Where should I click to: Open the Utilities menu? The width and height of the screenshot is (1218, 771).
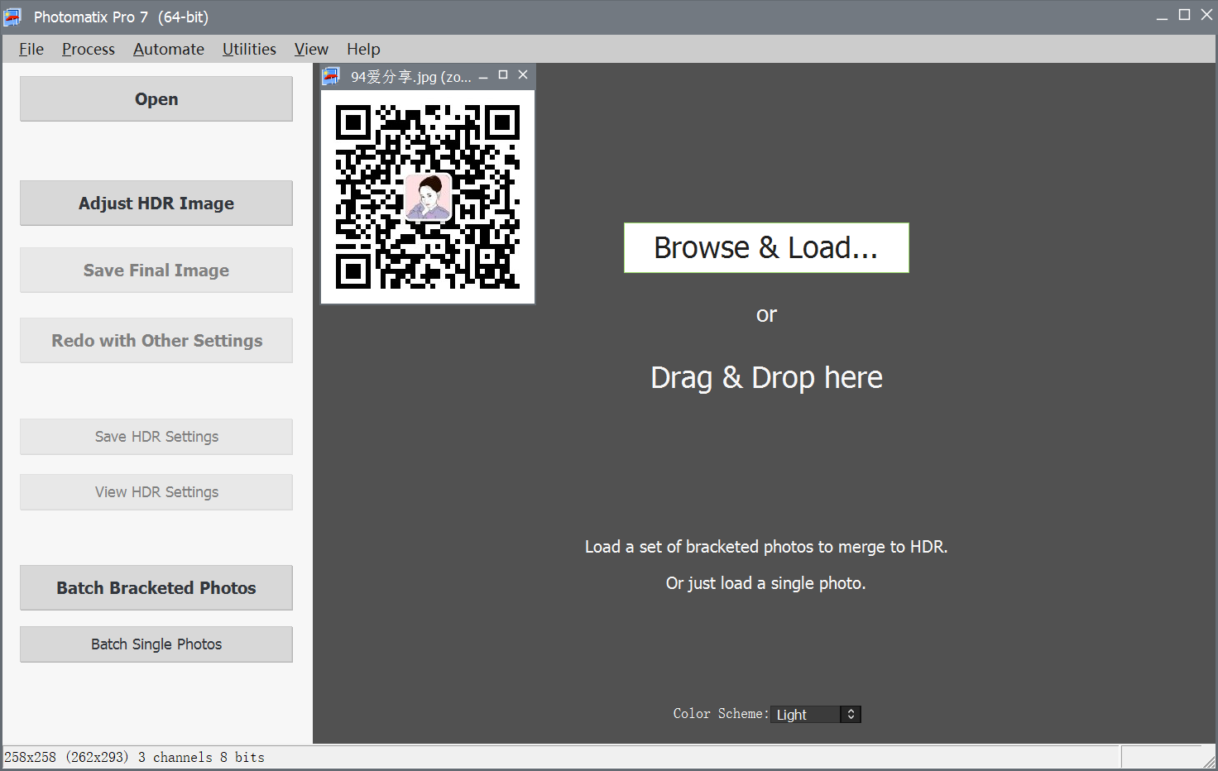click(249, 49)
